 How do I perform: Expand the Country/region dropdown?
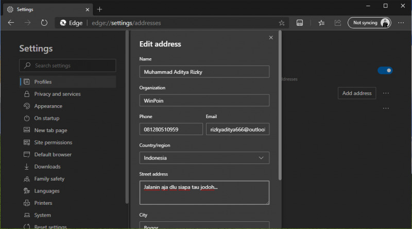pyautogui.click(x=204, y=158)
